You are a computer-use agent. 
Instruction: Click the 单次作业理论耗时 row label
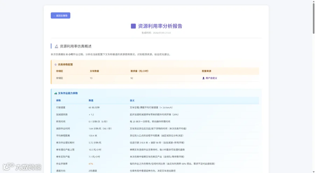click(x=65, y=143)
